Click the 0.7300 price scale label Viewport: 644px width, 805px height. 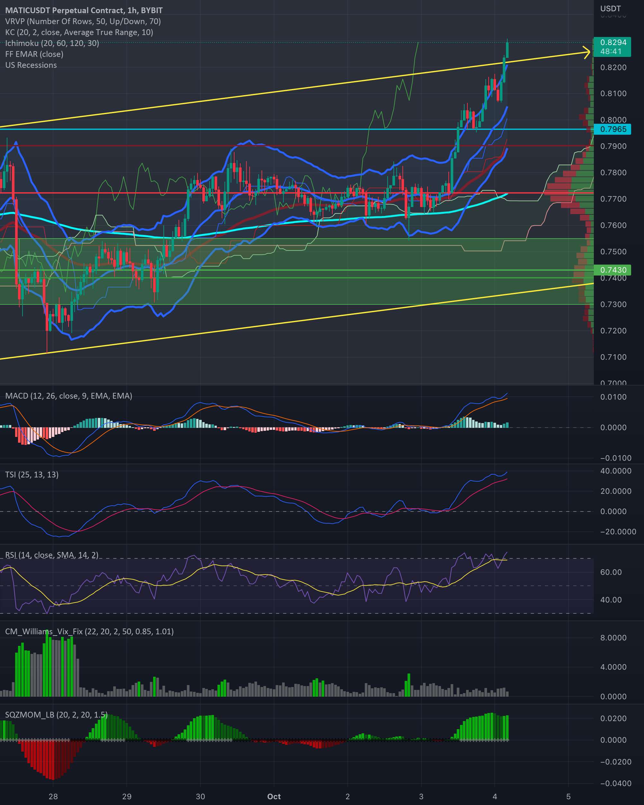point(613,304)
